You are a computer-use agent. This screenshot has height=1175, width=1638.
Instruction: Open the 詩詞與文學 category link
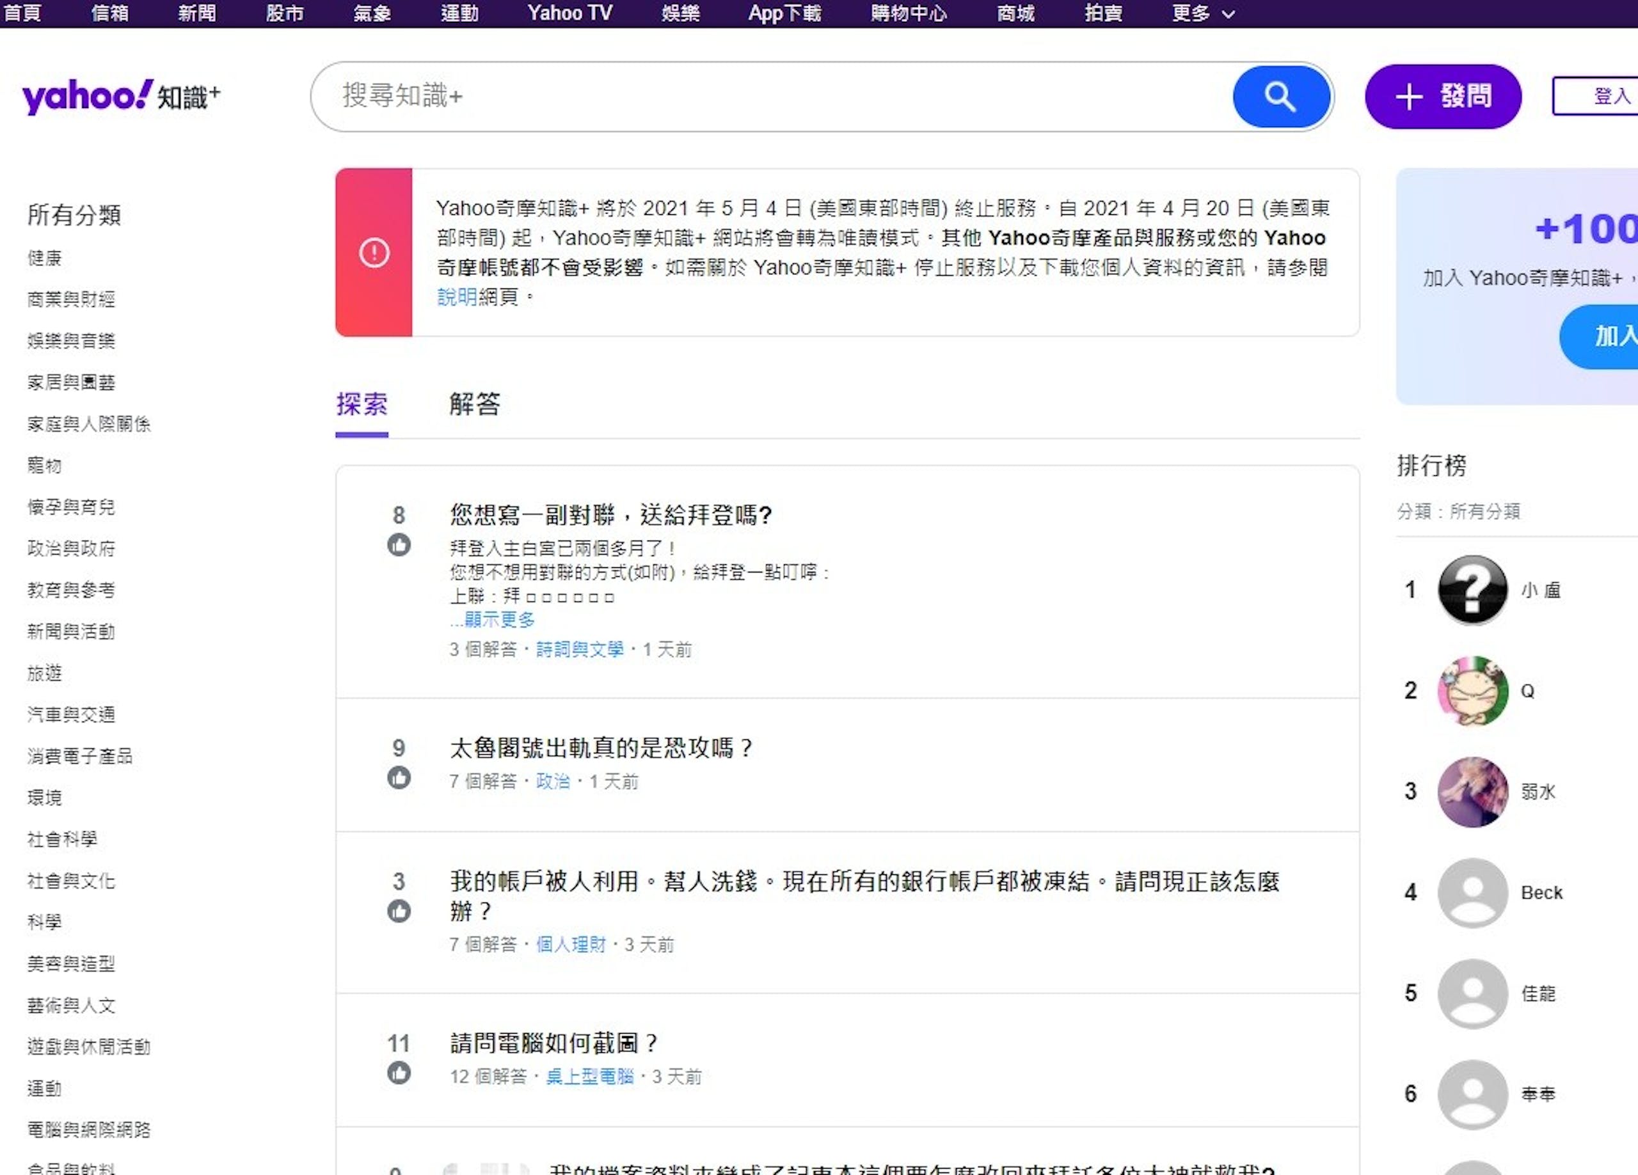point(580,649)
